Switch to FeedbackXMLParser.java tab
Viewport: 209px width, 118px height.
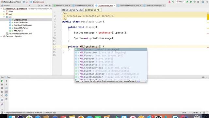pos(129,6)
